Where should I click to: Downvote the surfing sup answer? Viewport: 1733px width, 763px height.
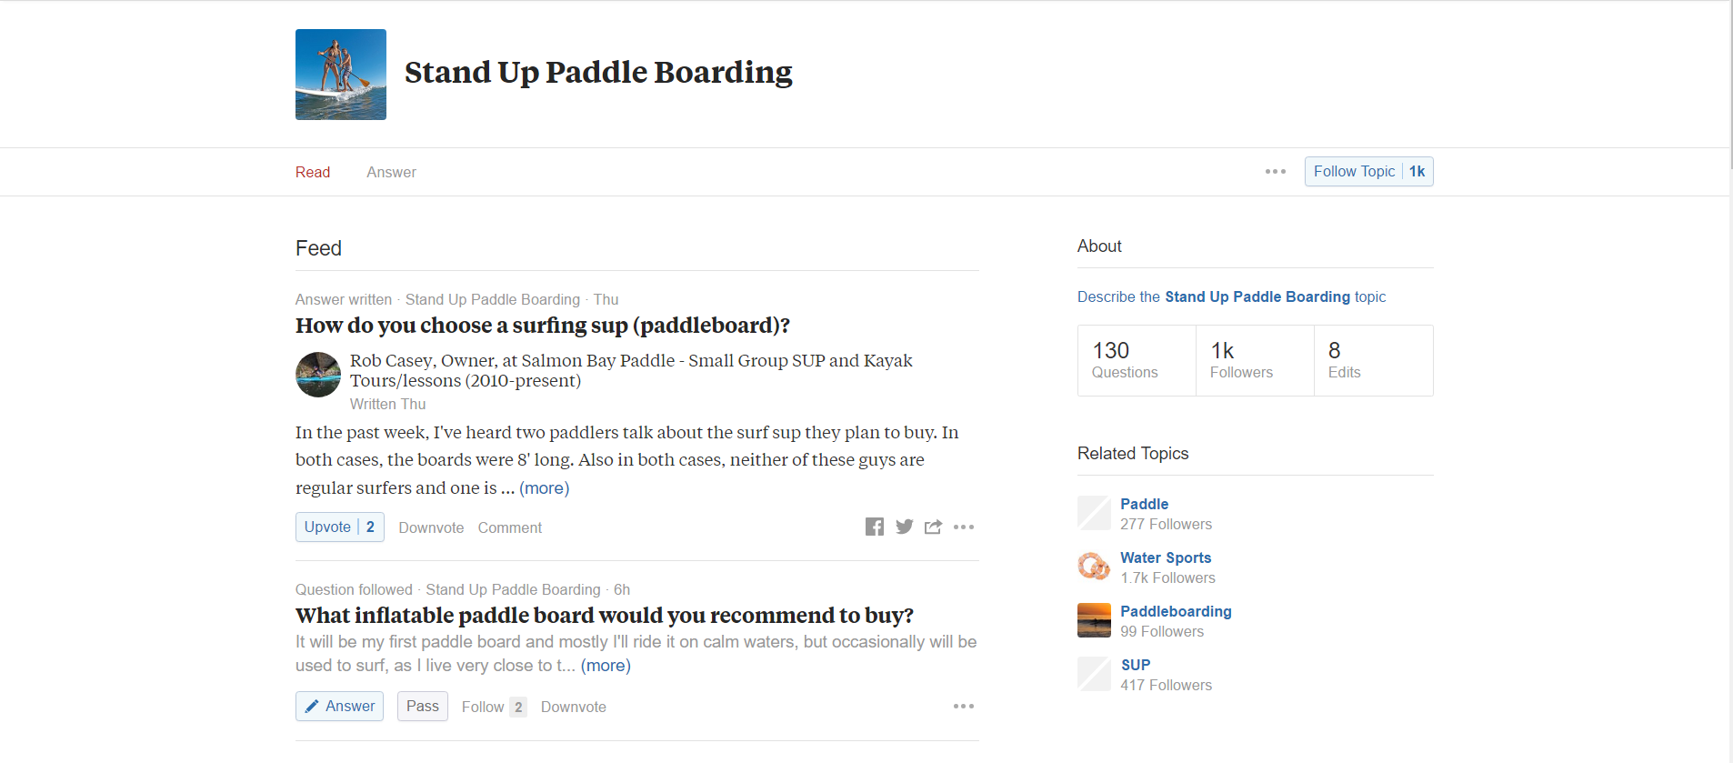(x=431, y=527)
